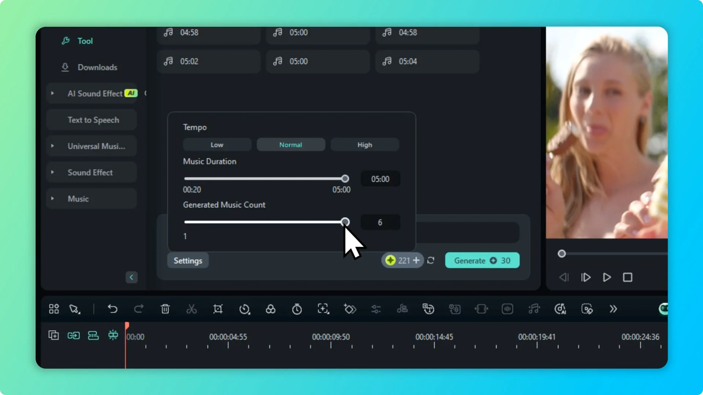Expand Sound Effect category
The image size is (703, 395).
[x=52, y=172]
